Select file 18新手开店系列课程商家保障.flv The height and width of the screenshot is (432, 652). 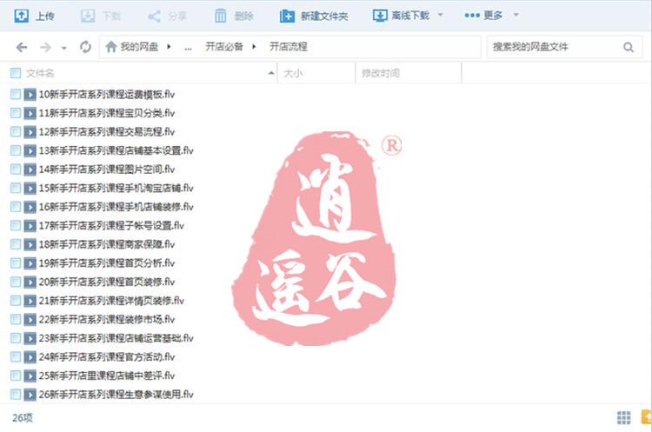tap(107, 244)
